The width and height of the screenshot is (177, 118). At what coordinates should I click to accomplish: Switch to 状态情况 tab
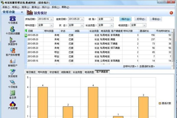[x=54, y=72]
